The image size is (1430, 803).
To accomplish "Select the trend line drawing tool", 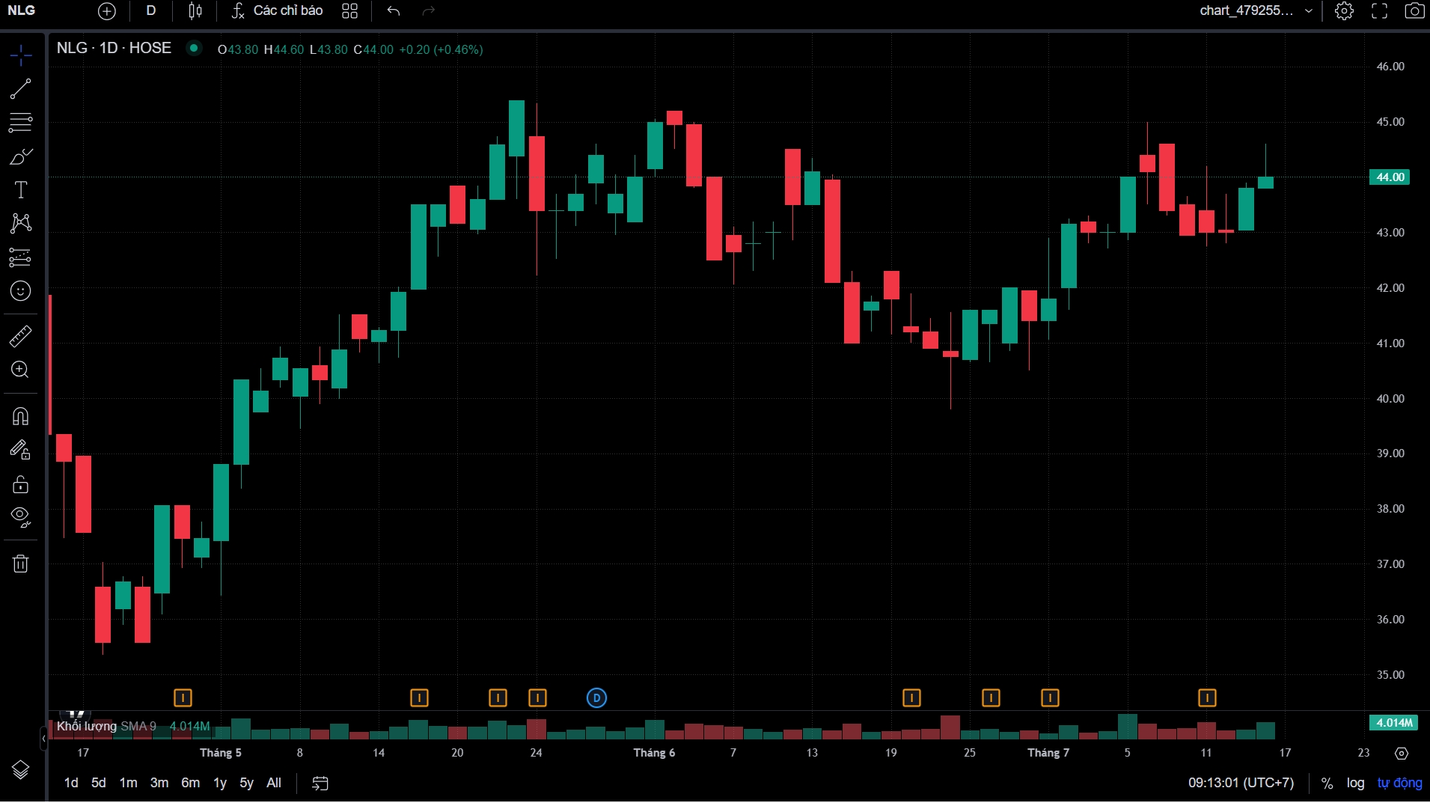I will click(21, 89).
